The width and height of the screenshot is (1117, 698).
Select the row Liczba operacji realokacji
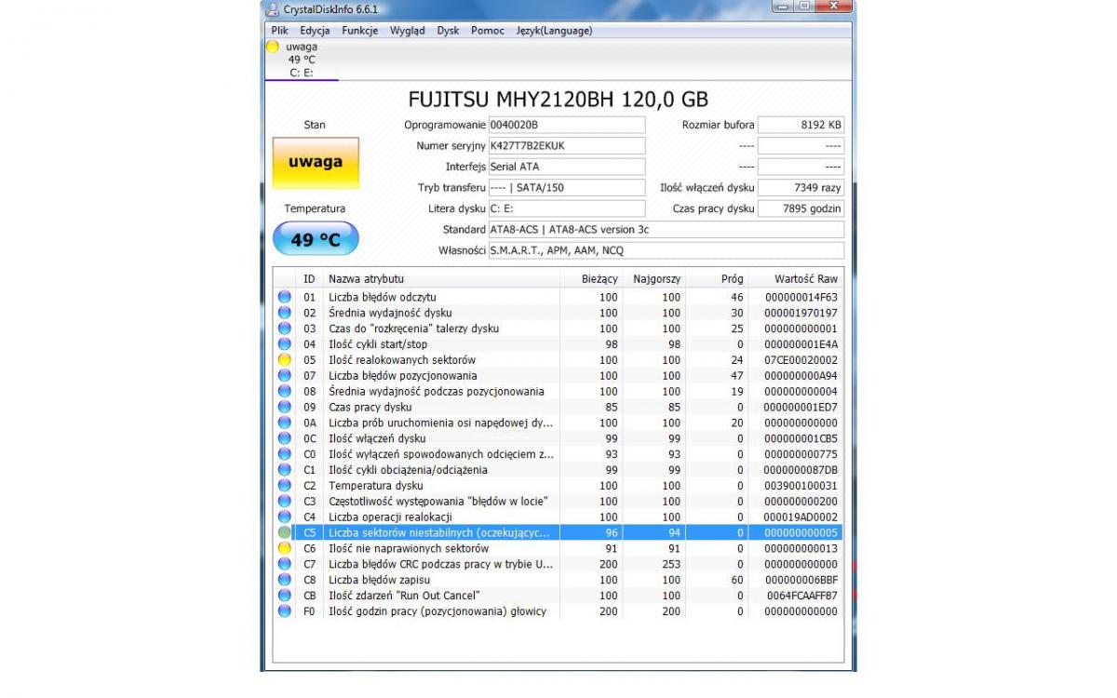point(558,517)
